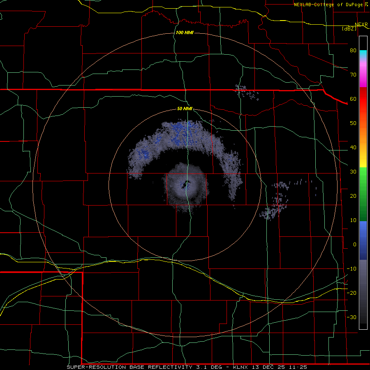Click the 70 value on the dBZ scale
The width and height of the screenshot is (370, 370).
[353, 75]
